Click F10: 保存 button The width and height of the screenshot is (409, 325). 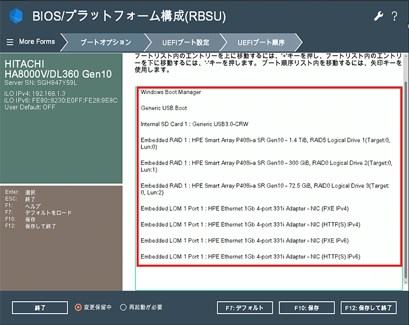[x=307, y=308]
